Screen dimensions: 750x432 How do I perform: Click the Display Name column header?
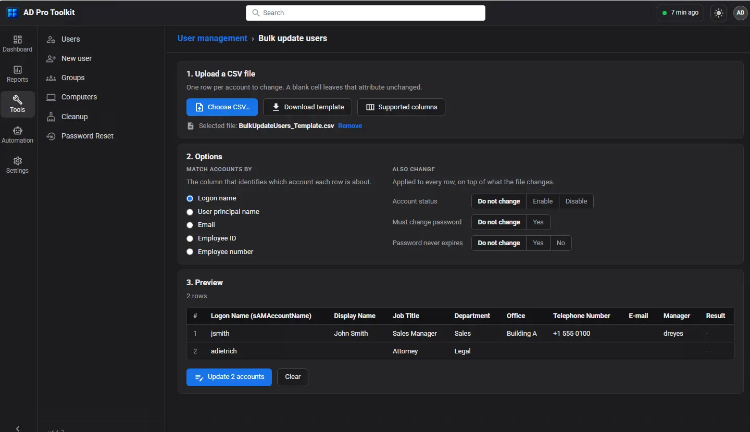click(355, 316)
